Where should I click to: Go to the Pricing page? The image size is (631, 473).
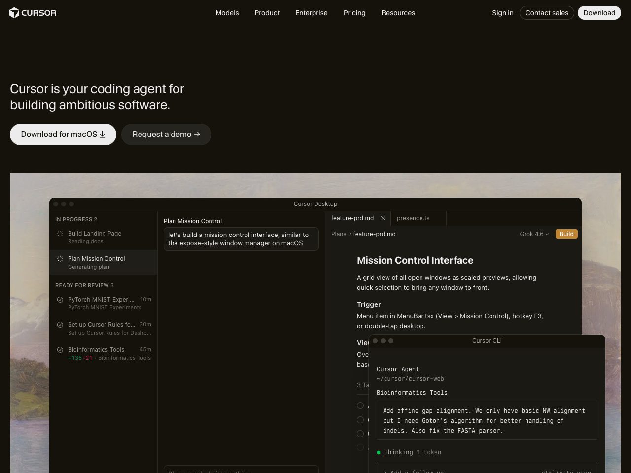(354, 13)
